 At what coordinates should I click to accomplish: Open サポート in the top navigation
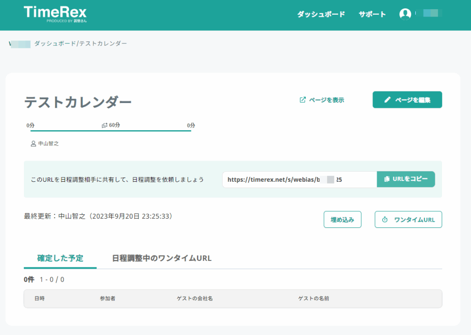pyautogui.click(x=372, y=14)
